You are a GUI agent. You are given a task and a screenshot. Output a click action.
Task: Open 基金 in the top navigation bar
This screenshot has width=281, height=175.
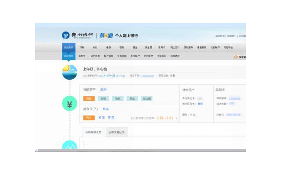pyautogui.click(x=135, y=48)
